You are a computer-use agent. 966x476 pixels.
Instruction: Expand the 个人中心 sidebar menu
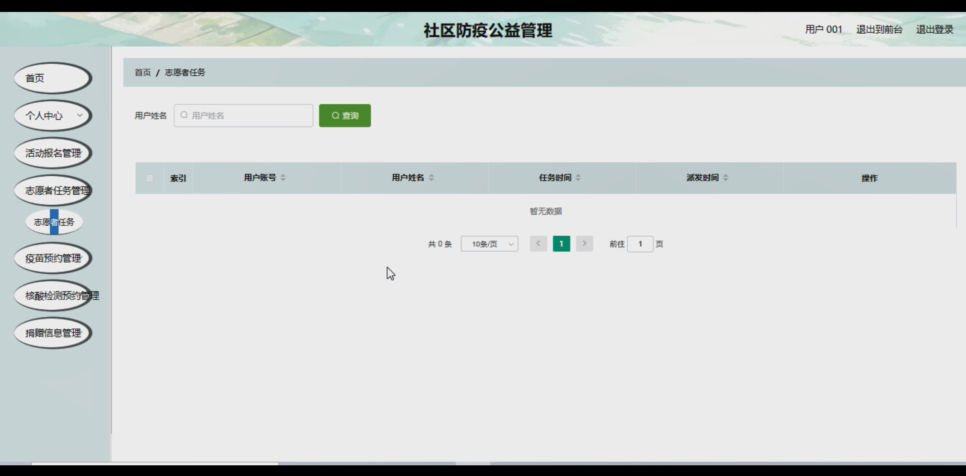[53, 115]
